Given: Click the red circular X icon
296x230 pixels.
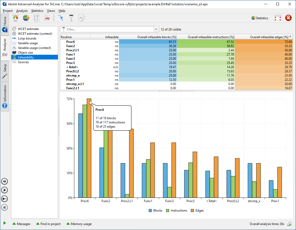Looking at the screenshot, I should (288, 18).
